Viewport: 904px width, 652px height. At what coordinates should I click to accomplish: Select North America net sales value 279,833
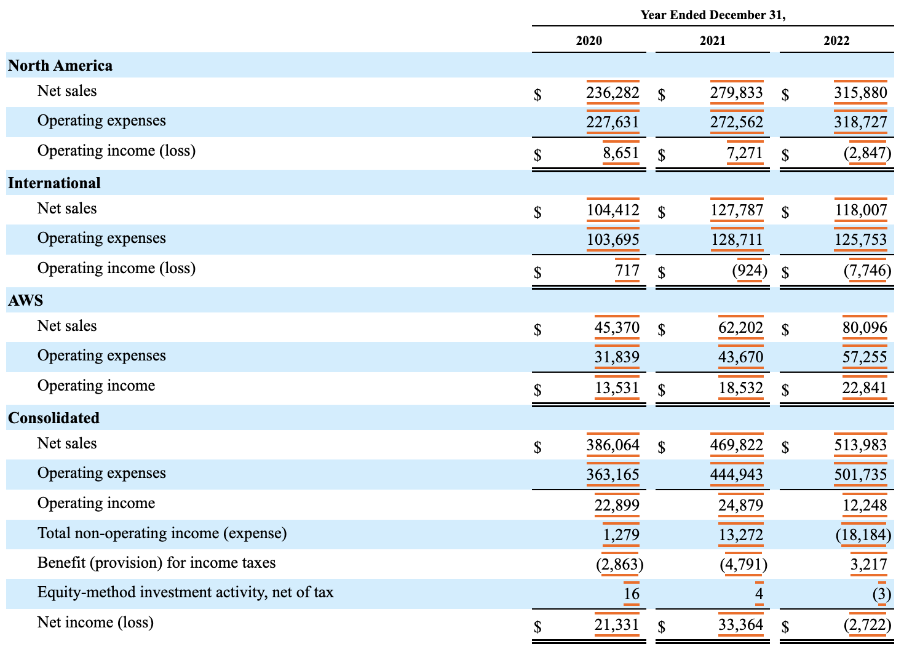(737, 93)
